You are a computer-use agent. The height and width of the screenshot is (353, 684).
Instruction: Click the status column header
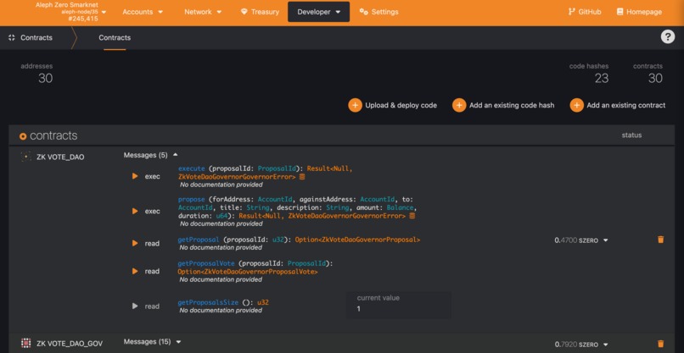pyautogui.click(x=631, y=135)
